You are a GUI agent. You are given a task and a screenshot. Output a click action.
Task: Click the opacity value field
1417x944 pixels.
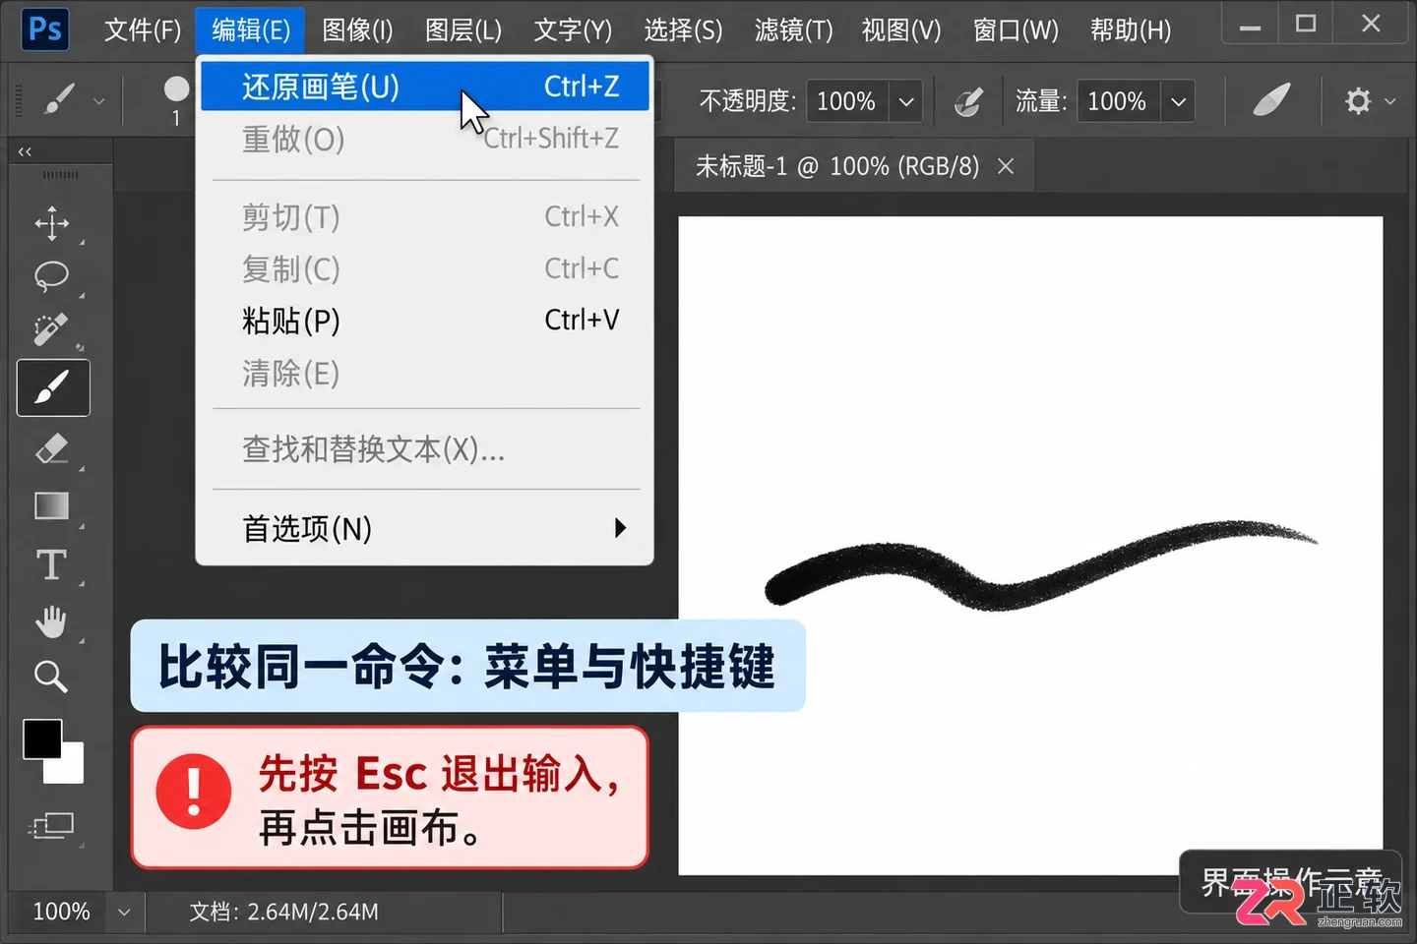click(x=847, y=101)
